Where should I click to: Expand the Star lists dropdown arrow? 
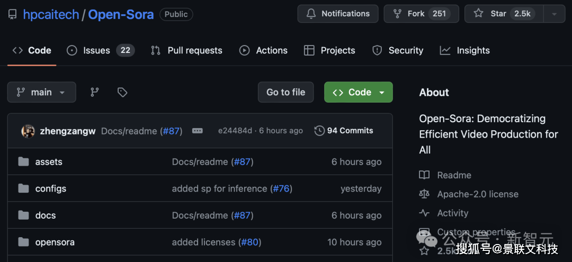(x=555, y=14)
